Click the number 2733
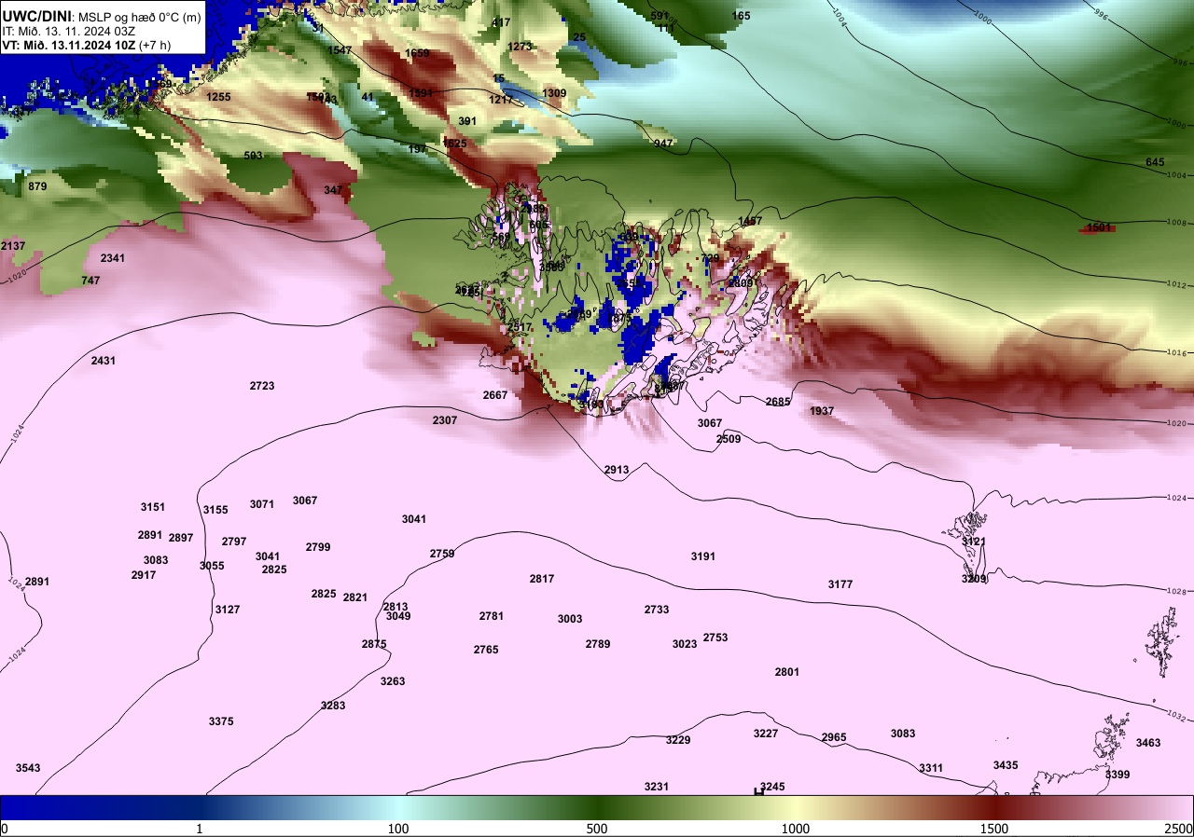Image resolution: width=1194 pixels, height=837 pixels. (657, 610)
